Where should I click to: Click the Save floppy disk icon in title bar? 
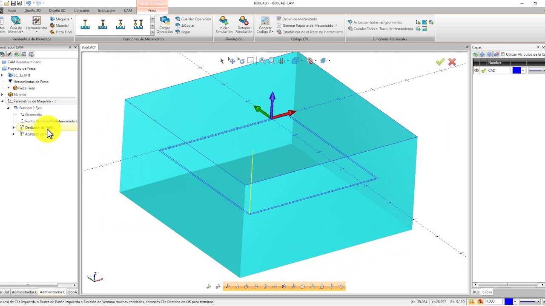pos(13,3)
